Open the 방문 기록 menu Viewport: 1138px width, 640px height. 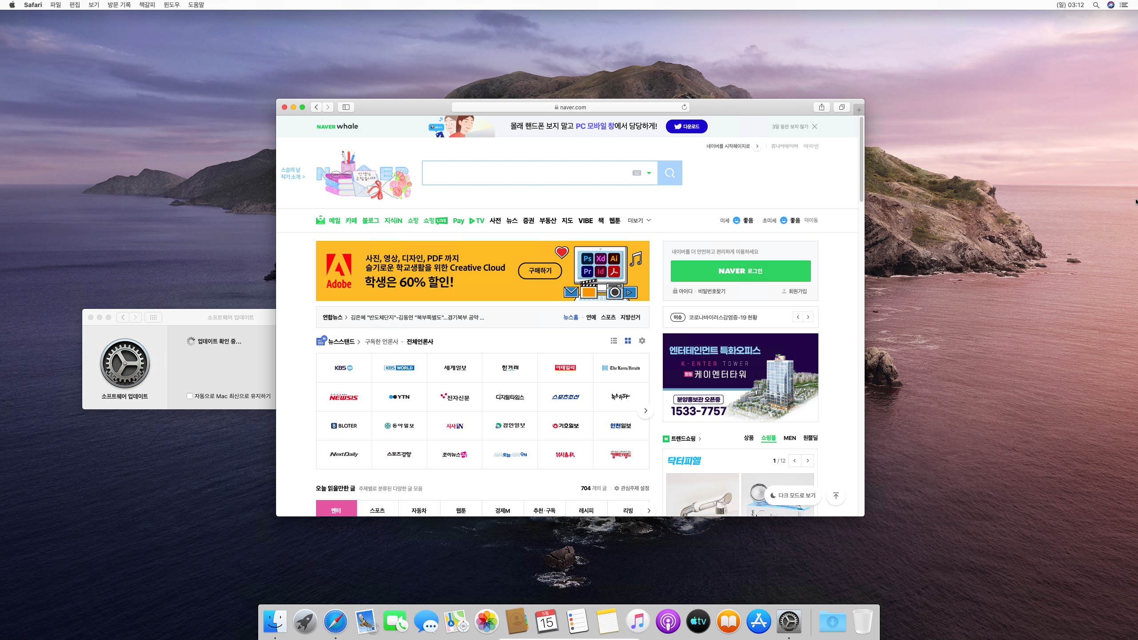pyautogui.click(x=119, y=5)
